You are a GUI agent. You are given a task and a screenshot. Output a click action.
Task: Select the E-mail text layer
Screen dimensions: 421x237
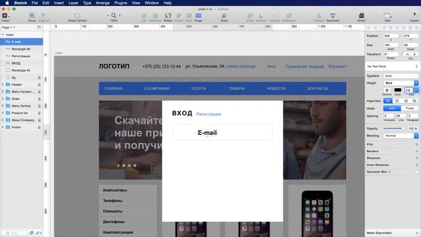click(22, 41)
